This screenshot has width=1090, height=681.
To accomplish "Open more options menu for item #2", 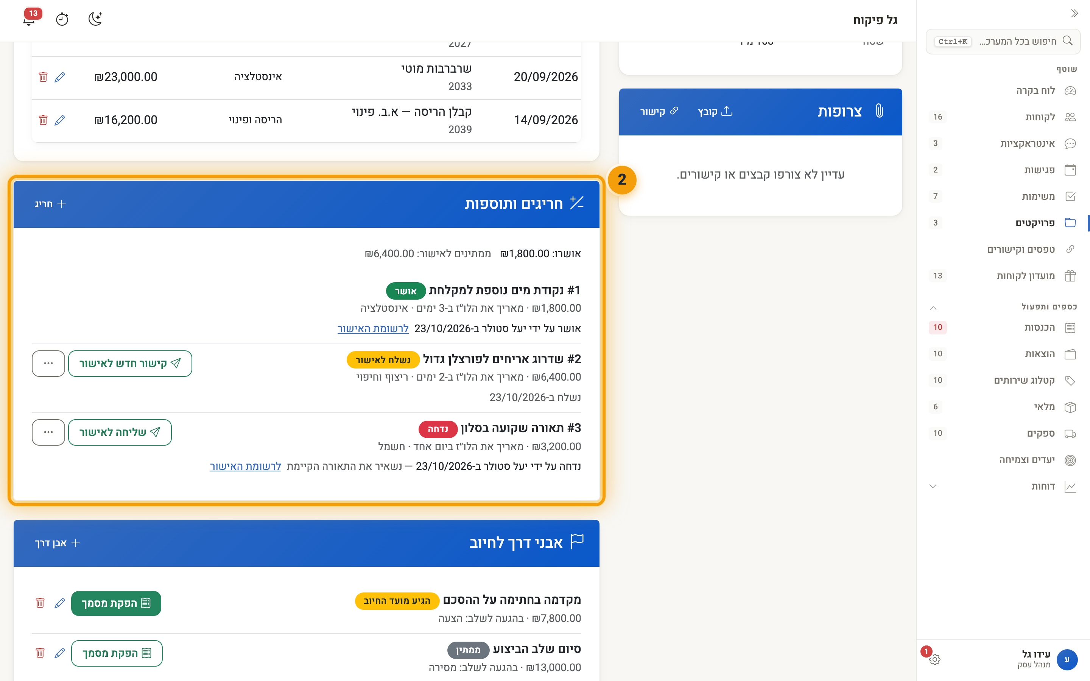I will point(48,364).
